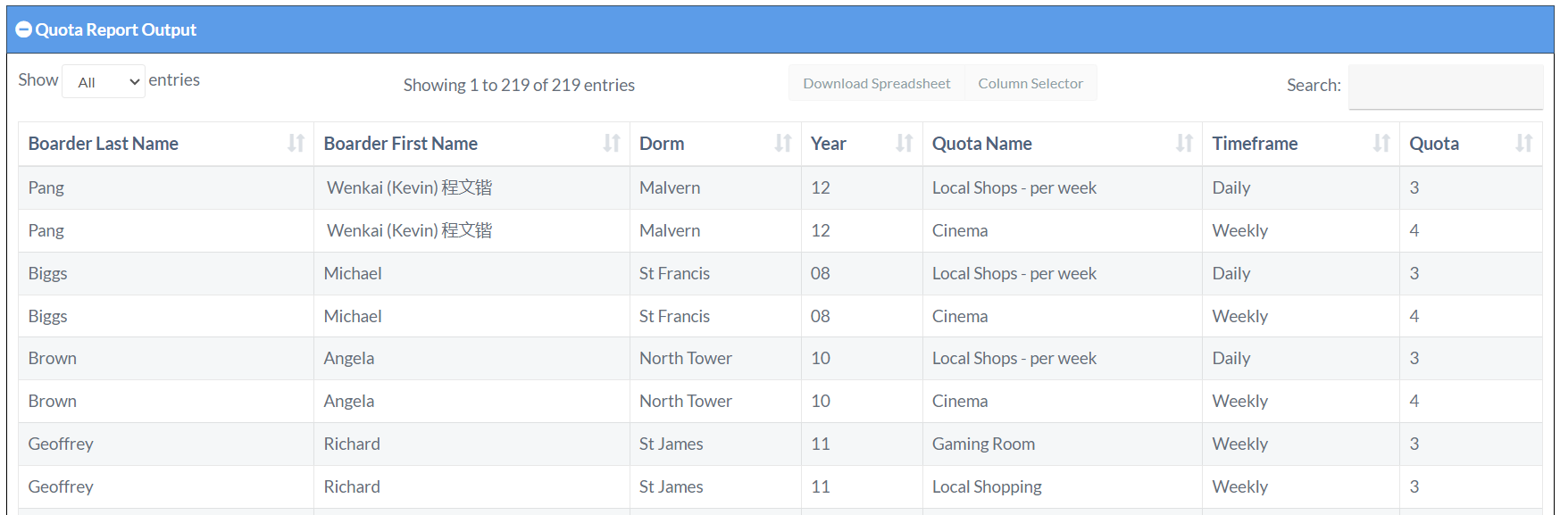The width and height of the screenshot is (1560, 515).
Task: Open the Column Selector
Action: click(1030, 83)
